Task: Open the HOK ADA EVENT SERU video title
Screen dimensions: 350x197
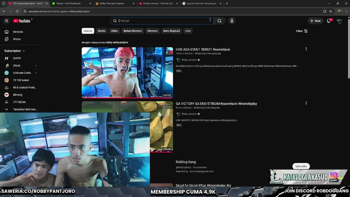Action: pyautogui.click(x=203, y=50)
